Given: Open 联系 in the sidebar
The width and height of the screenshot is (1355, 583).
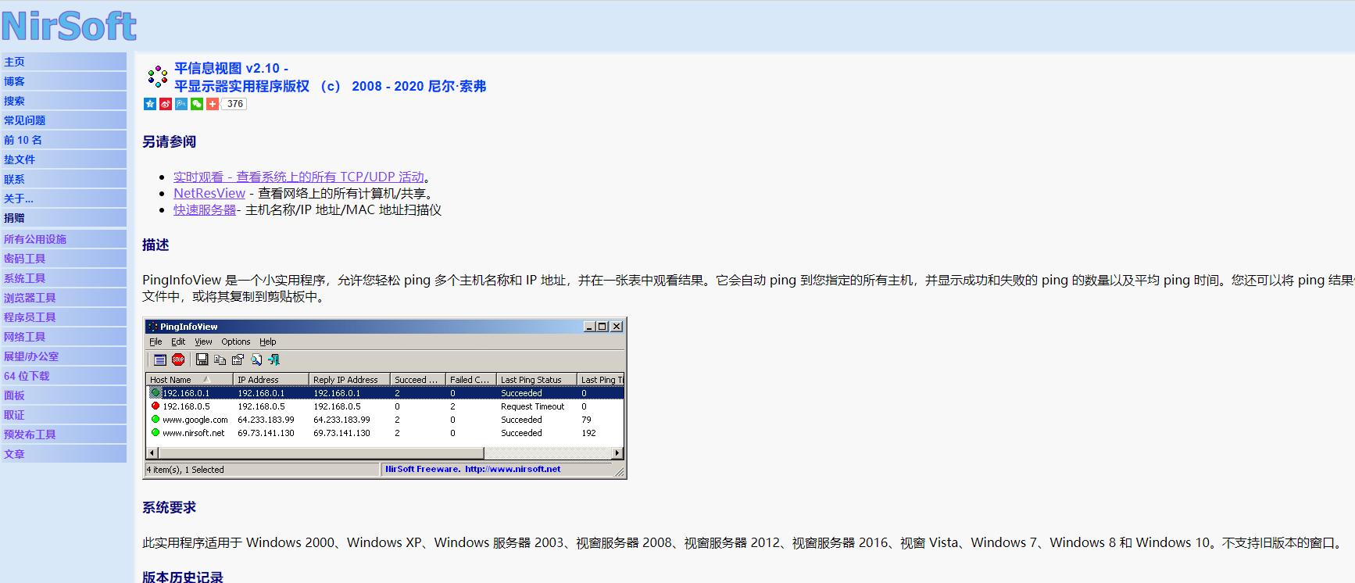Looking at the screenshot, I should pyautogui.click(x=63, y=179).
